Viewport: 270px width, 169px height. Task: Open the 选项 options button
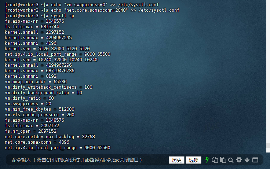pyautogui.click(x=193, y=160)
